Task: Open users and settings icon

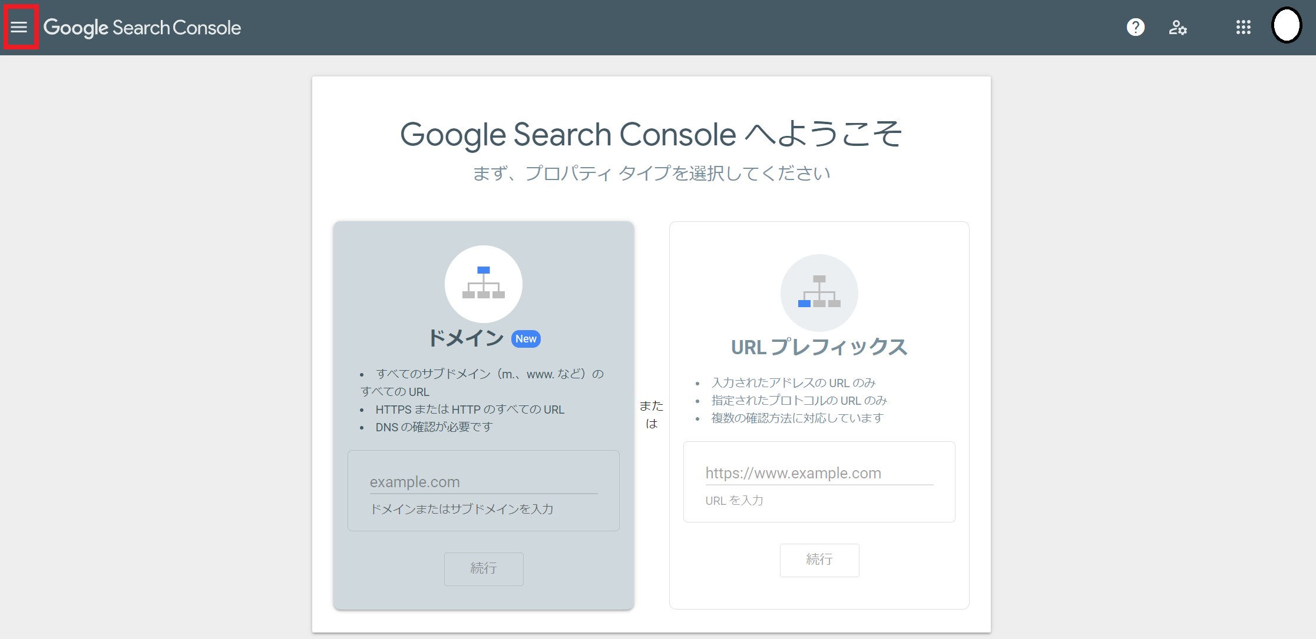Action: tap(1178, 27)
